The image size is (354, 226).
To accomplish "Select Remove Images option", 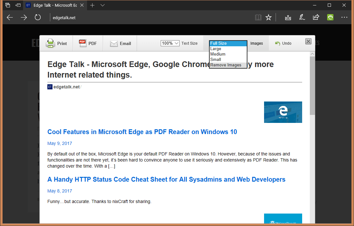I will point(228,65).
